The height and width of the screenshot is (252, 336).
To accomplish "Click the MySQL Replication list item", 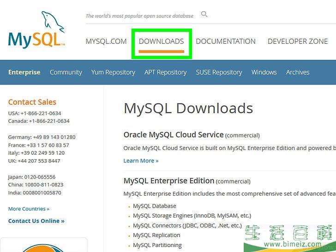I will pos(156,235).
